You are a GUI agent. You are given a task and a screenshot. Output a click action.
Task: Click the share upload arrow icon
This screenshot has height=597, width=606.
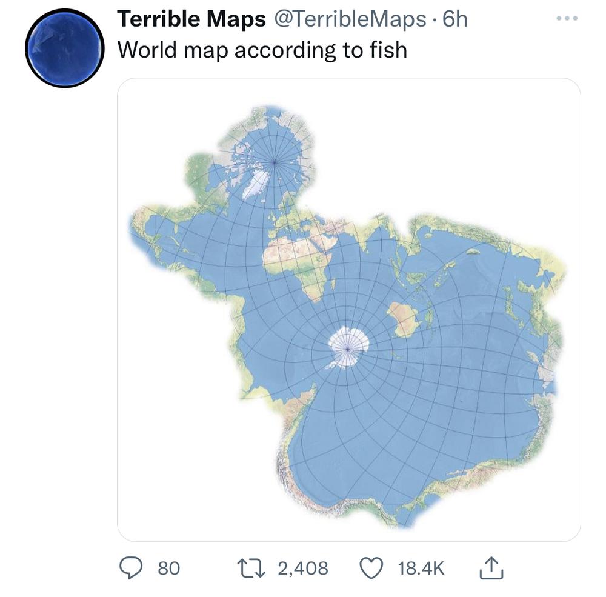coord(491,568)
